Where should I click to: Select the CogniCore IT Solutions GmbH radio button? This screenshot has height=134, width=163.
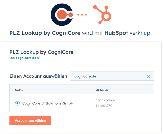tap(17, 103)
